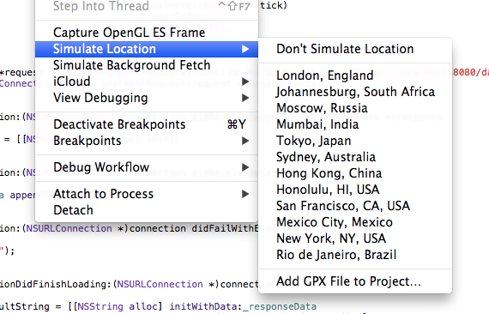Click Deactivate Breakpoints menu item

pyautogui.click(x=147, y=124)
